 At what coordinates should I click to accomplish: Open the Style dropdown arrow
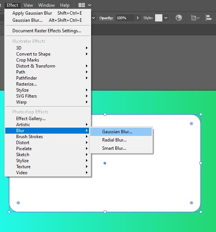[166, 18]
